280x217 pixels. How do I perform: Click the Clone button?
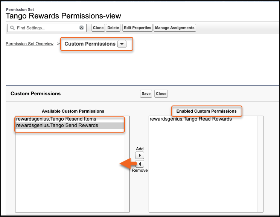[x=98, y=28]
